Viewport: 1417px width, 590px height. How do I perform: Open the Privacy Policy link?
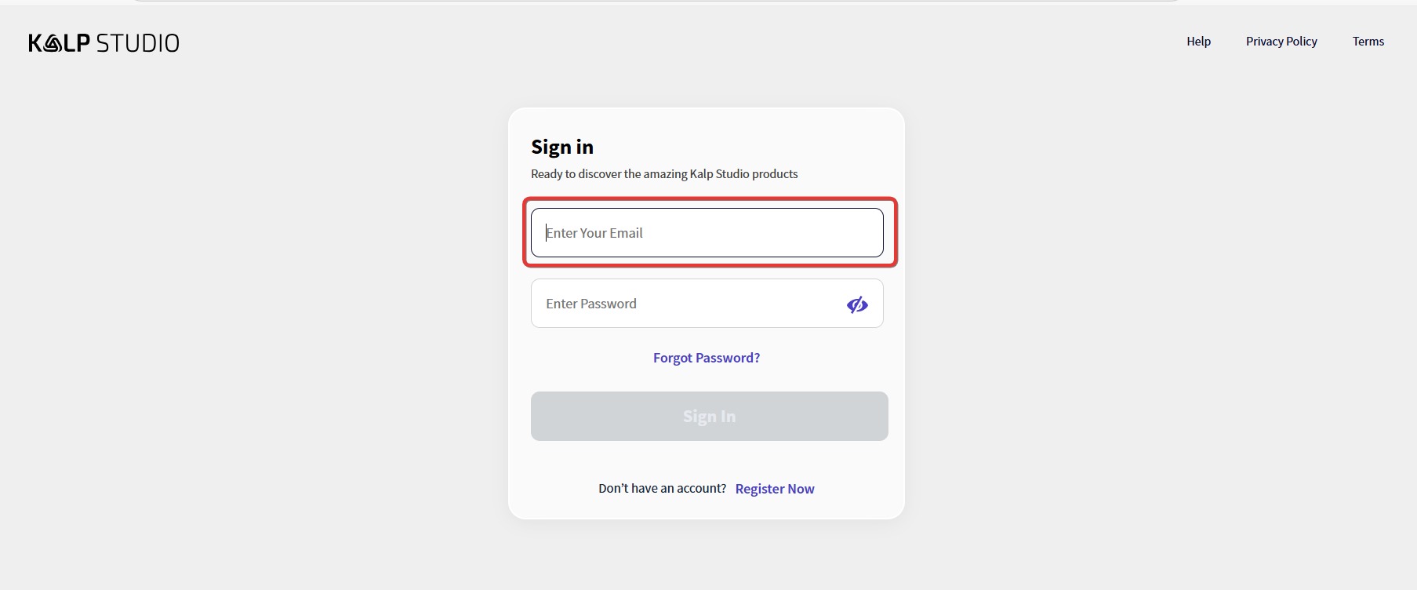[1281, 42]
